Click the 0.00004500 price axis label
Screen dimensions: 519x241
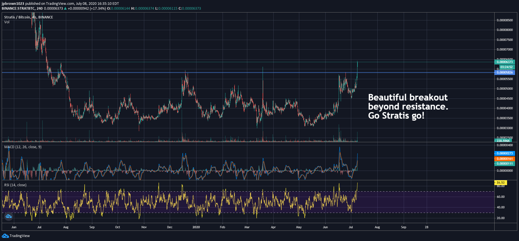click(505, 99)
